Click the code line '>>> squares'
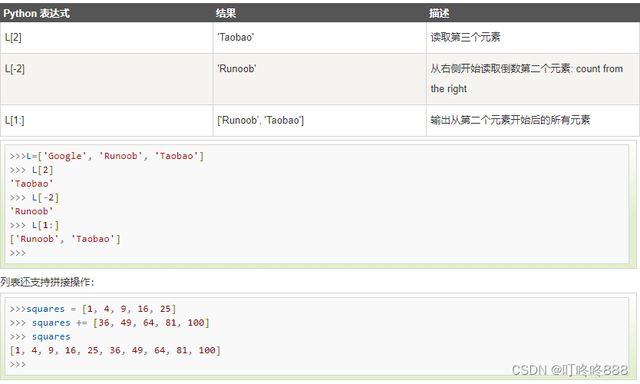 point(40,336)
